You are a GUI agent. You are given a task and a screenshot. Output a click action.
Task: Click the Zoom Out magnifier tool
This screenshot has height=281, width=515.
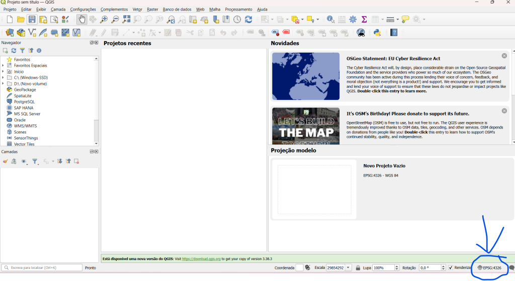tap(115, 20)
